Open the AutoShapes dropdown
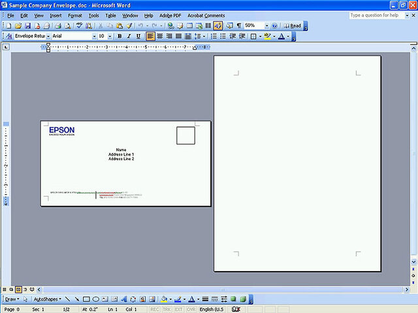 48,299
